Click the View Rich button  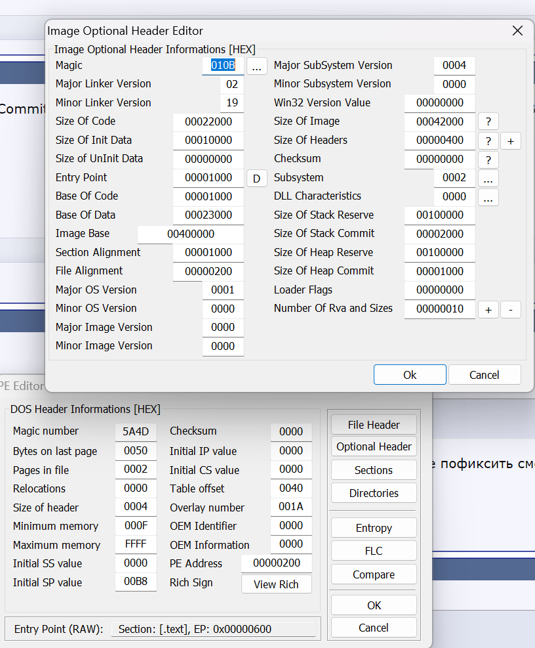(x=276, y=584)
